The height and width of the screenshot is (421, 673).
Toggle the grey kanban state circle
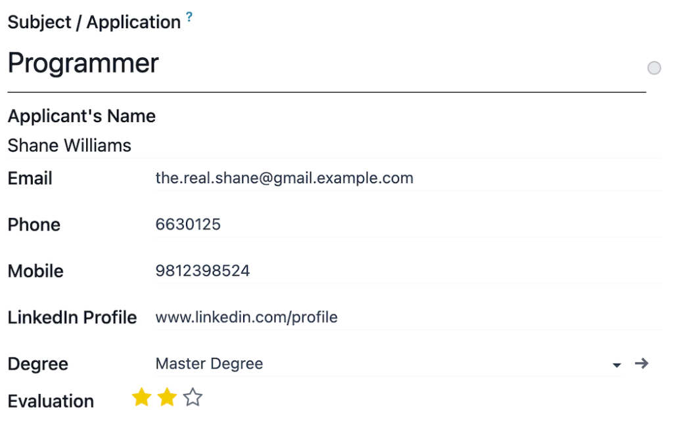coord(654,68)
